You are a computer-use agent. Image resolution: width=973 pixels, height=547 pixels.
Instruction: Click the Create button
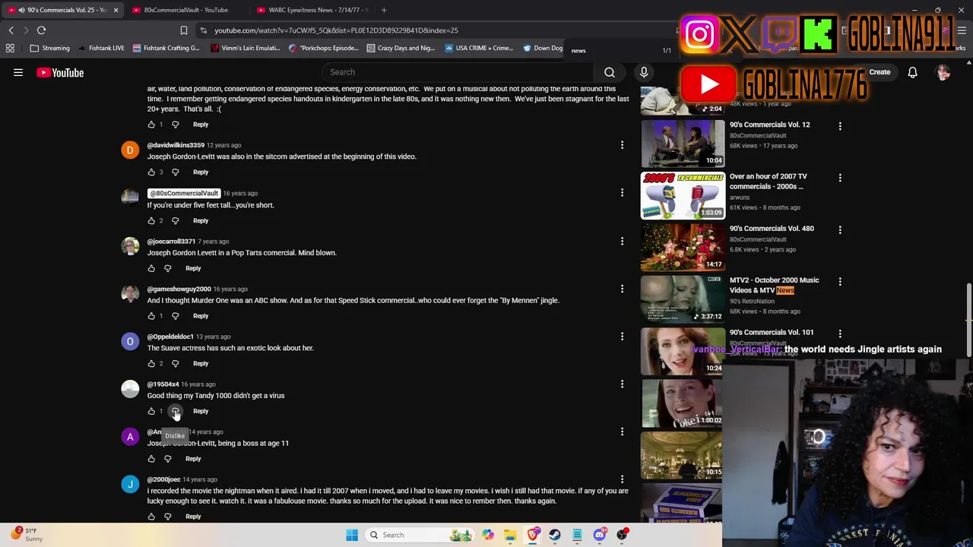point(880,72)
